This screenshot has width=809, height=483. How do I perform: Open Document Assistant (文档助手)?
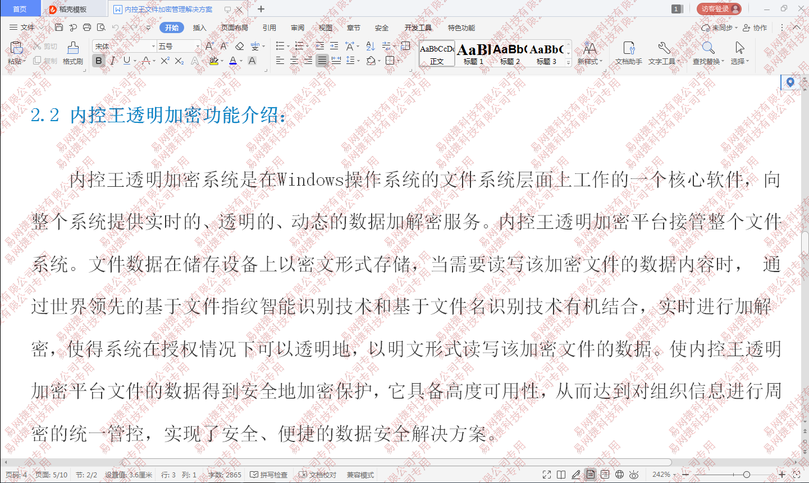(629, 53)
